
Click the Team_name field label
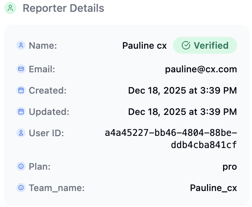click(57, 188)
